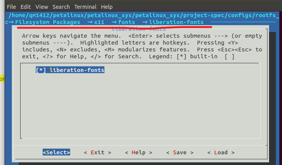The height and width of the screenshot is (165, 282).
Task: Open the Search menu
Action: tap(61, 7)
